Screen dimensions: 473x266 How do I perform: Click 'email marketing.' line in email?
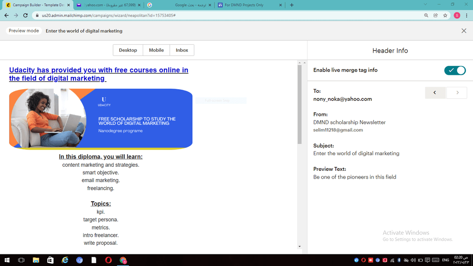[101, 181]
